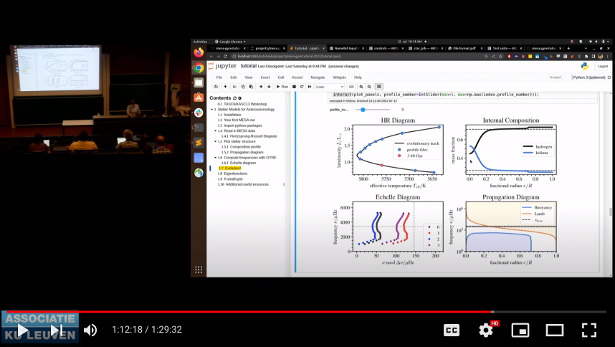Open Firefox from the Ubuntu dock
The height and width of the screenshot is (347, 615).
click(x=199, y=52)
